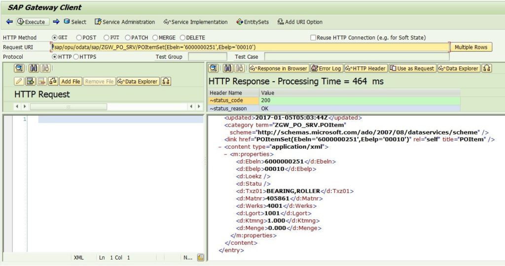Screen dimensions: 505x266
Task: Click the find icon in the HTTP Response toolbar
Action: click(213, 68)
